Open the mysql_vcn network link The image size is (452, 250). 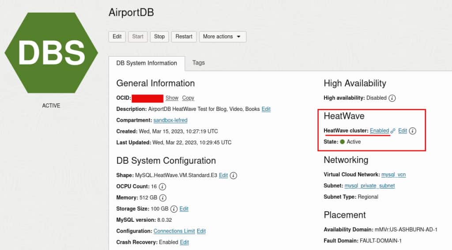click(x=393, y=174)
